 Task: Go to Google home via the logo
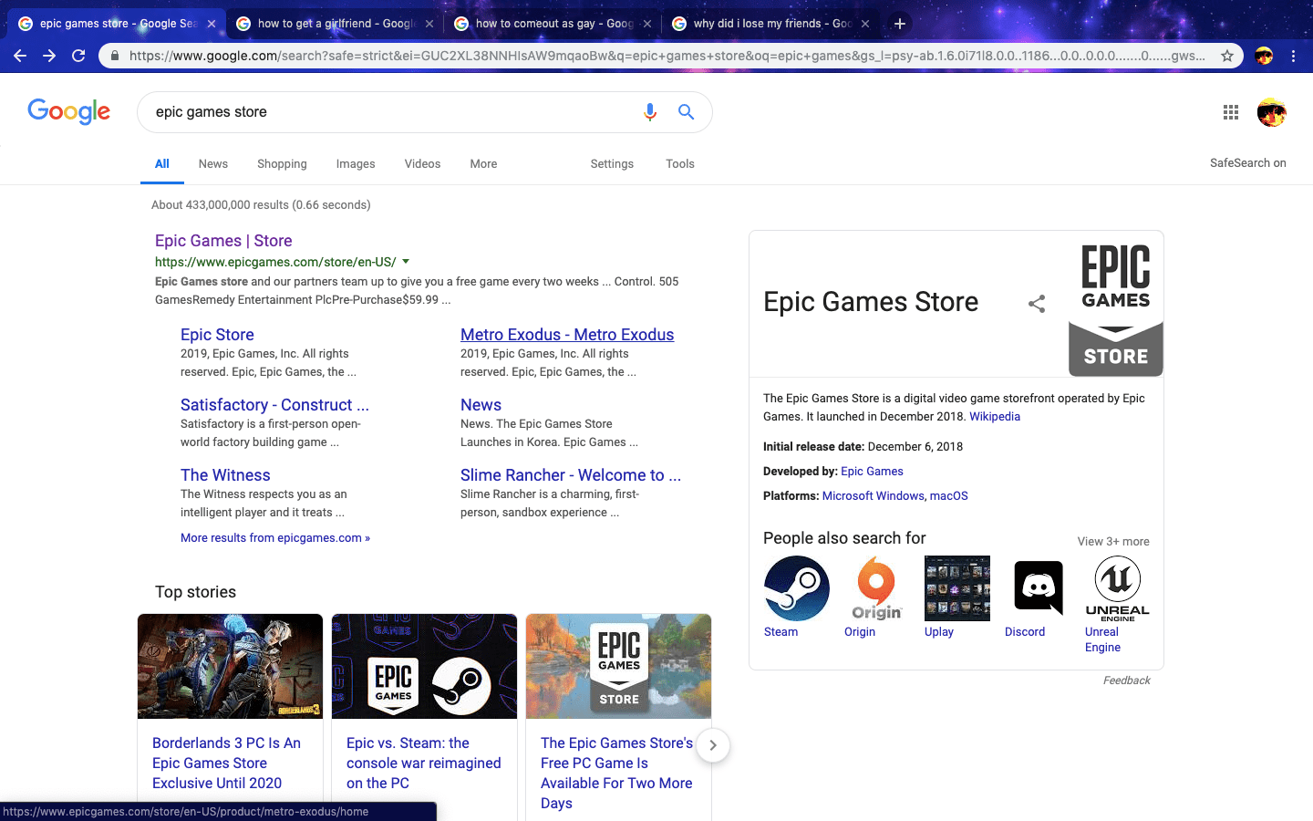[x=69, y=112]
